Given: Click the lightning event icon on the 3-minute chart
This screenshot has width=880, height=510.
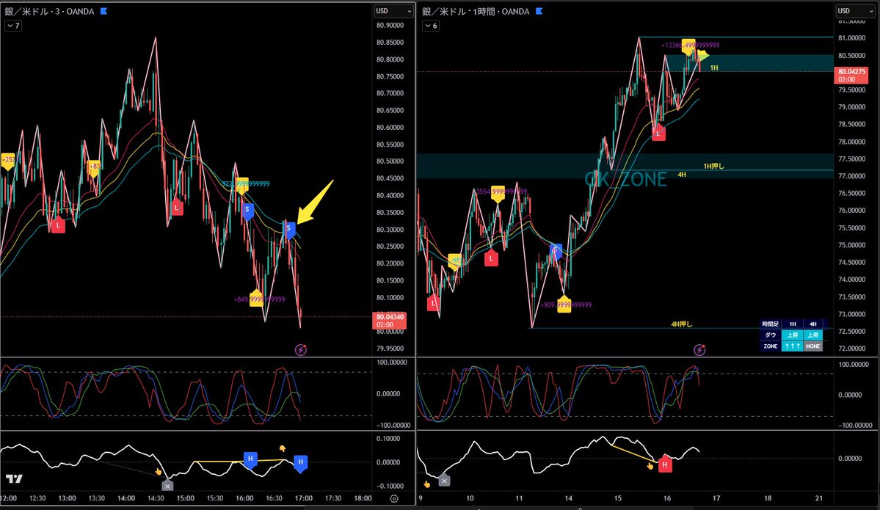Looking at the screenshot, I should click(x=301, y=349).
